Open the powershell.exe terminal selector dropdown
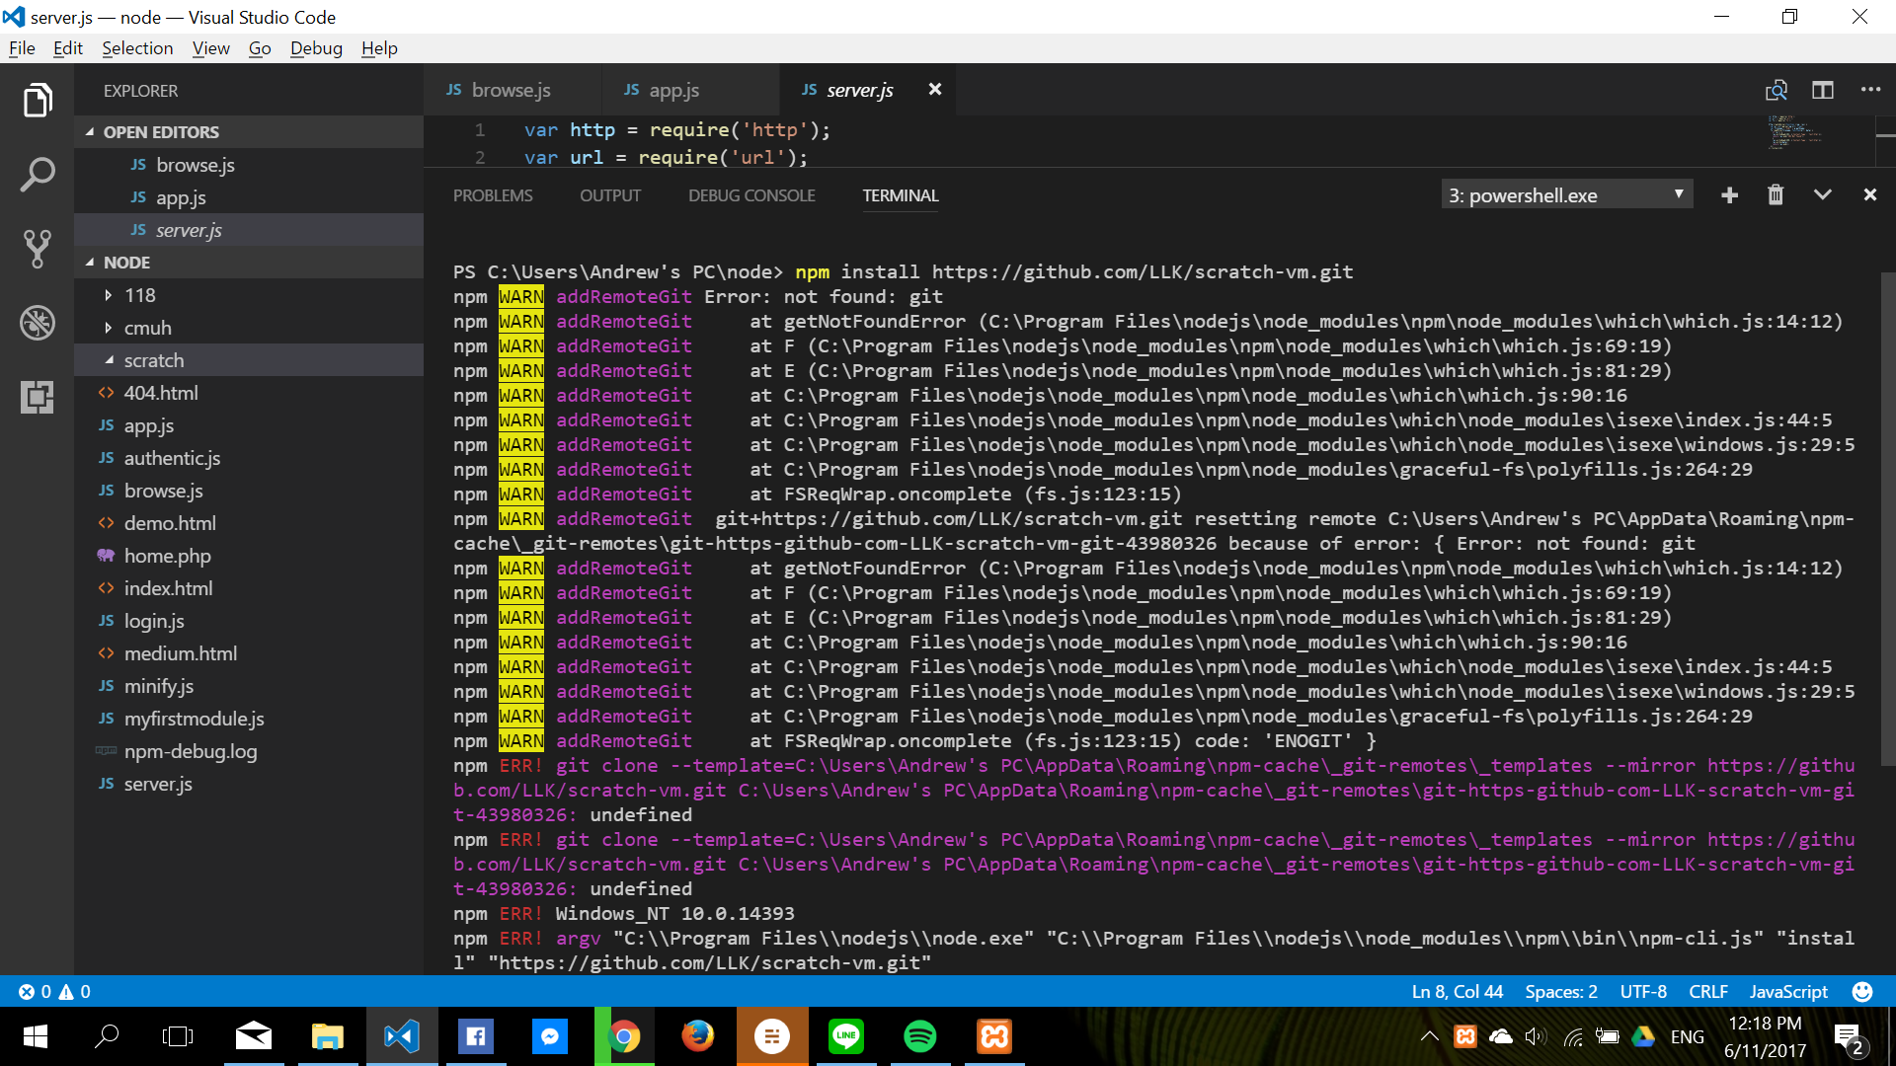Screen dimensions: 1896x1066 coord(1565,194)
